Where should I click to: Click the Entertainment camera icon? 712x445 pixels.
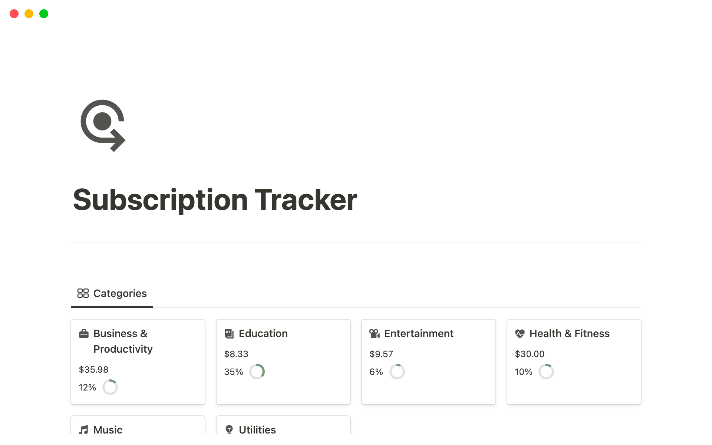pos(375,334)
